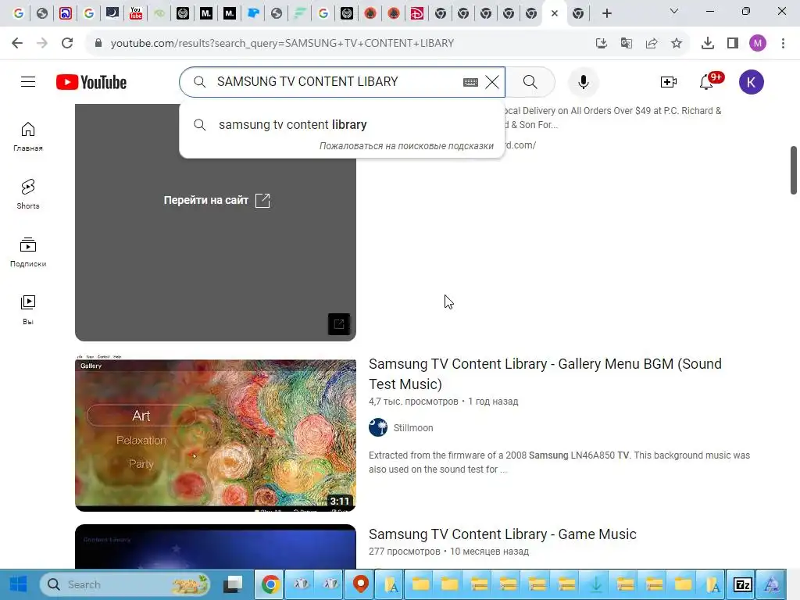Open the Stillmoon channel name
This screenshot has width=800, height=600.
(413, 428)
